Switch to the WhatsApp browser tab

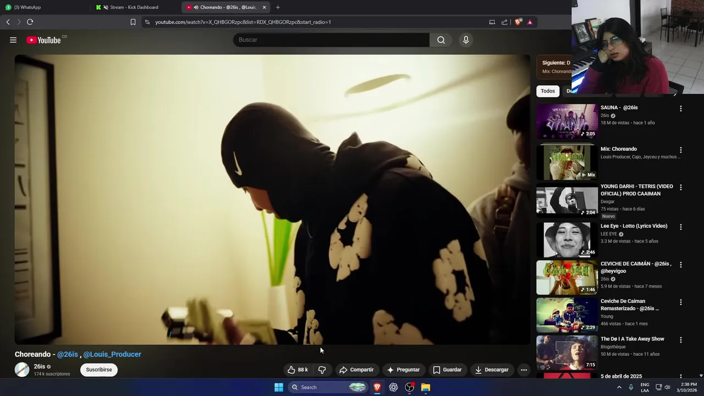44,7
